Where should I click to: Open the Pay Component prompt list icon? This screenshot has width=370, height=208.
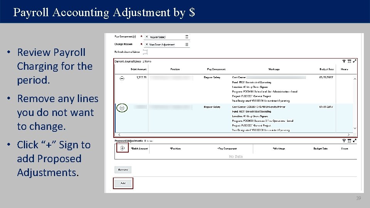(187, 37)
